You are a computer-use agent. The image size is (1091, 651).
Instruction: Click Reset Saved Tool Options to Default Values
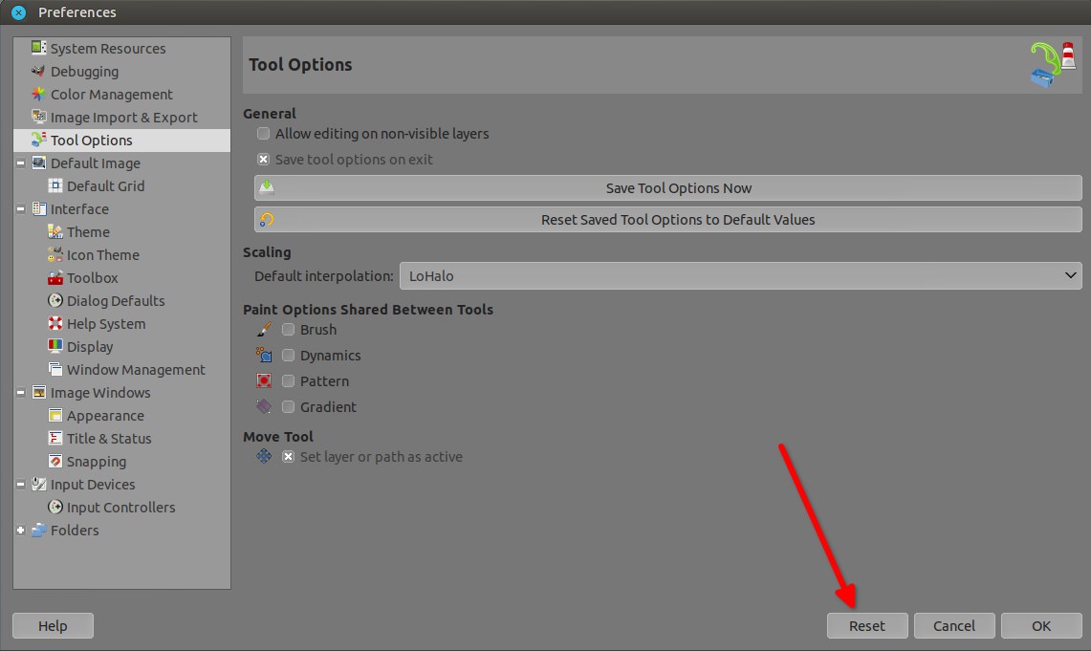(668, 219)
